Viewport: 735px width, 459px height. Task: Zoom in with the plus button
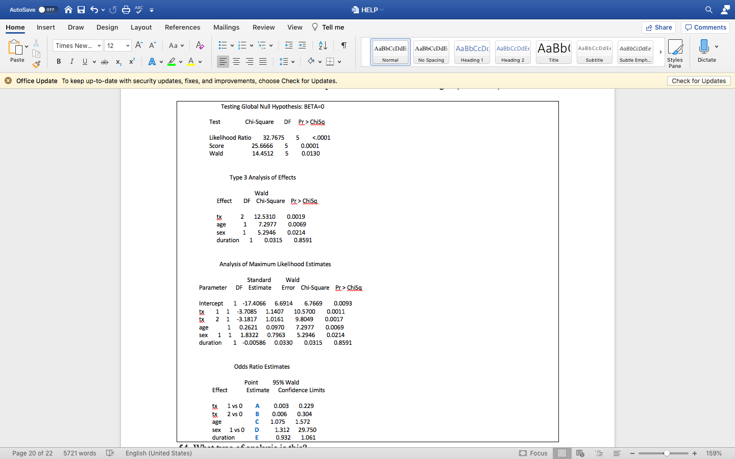(695, 453)
